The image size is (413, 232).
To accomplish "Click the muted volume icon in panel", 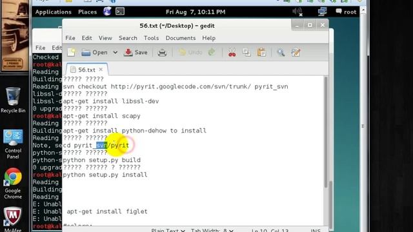I will (297, 12).
